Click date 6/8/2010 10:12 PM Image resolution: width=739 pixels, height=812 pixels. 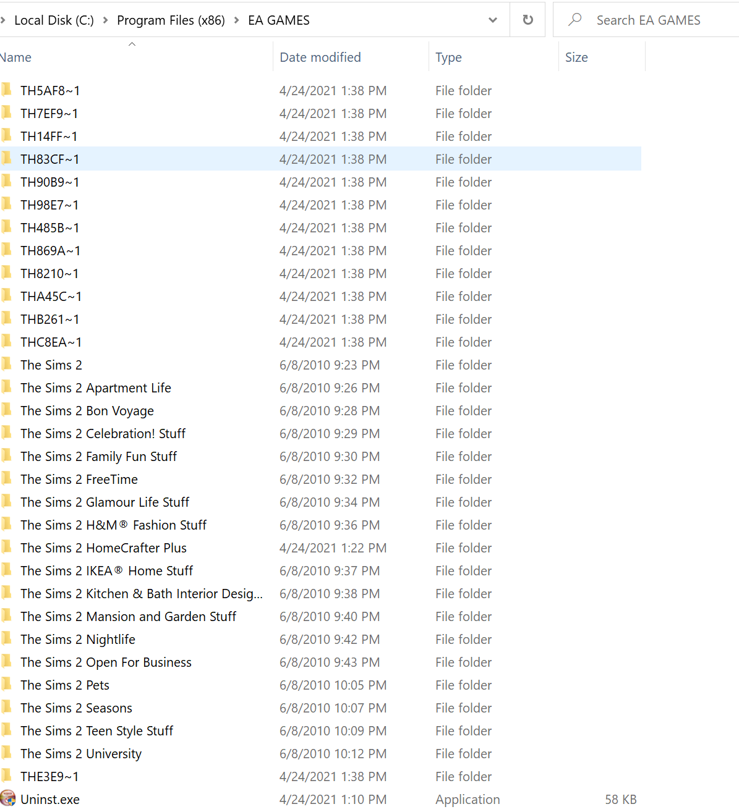333,754
